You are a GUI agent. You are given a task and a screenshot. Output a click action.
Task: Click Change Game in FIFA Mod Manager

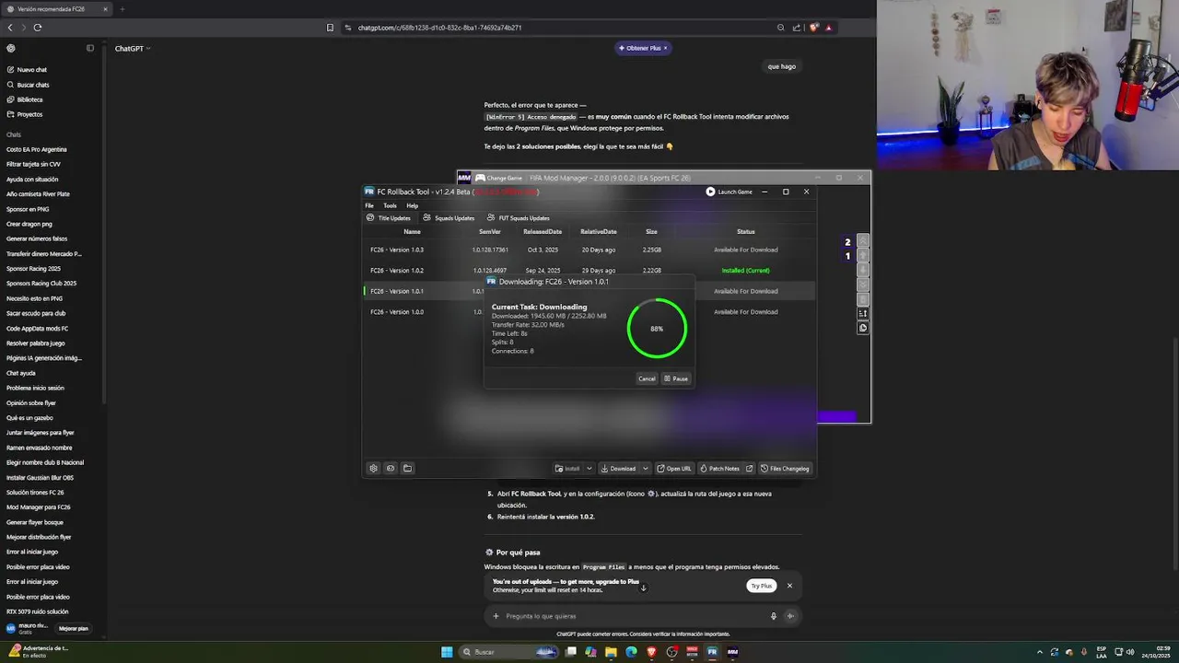coord(498,178)
